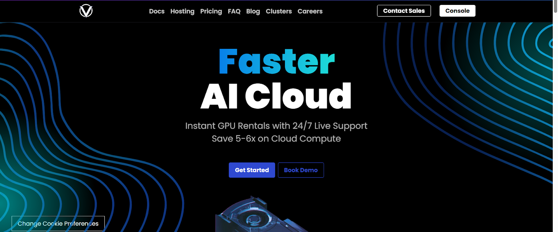Open the FAQ navigation link

tap(234, 11)
